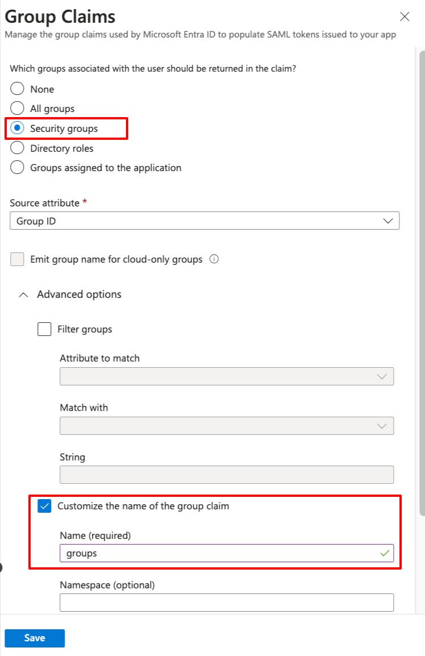The width and height of the screenshot is (425, 656).
Task: Expand the Match with dropdown
Action: pos(226,426)
